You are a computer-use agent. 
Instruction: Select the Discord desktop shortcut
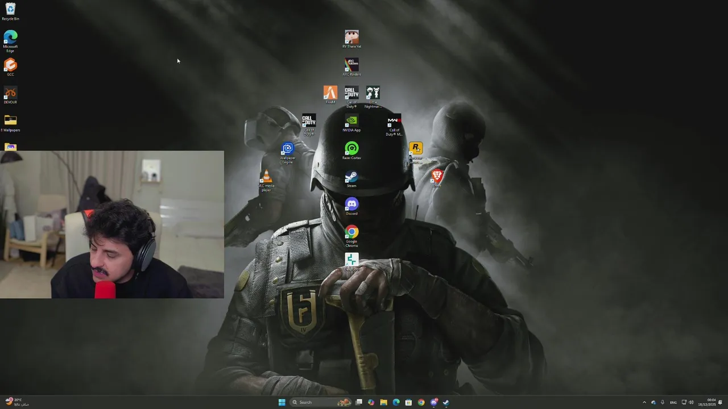351,206
